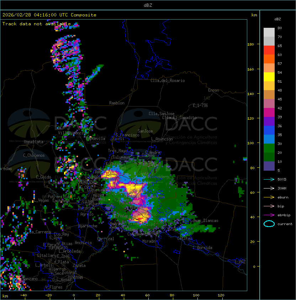The image size is (296, 300).
Task: Click the '50YD' legend label
Action: point(282,180)
